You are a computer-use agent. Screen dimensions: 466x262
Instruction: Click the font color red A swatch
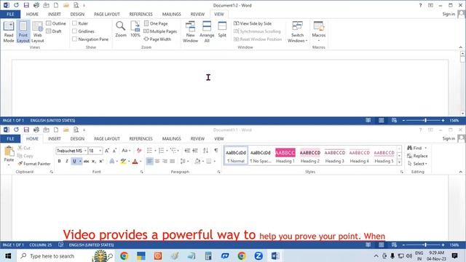point(135,162)
